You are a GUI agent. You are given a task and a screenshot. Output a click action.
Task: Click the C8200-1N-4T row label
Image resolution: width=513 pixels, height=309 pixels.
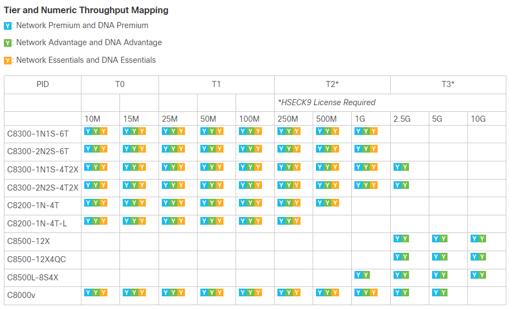point(33,205)
